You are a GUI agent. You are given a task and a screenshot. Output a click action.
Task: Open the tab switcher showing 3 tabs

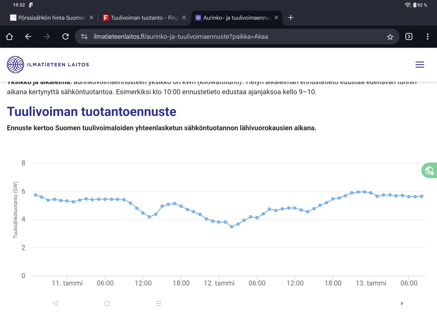tap(409, 37)
